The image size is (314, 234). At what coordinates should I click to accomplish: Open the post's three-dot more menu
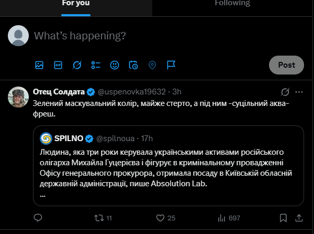299,92
